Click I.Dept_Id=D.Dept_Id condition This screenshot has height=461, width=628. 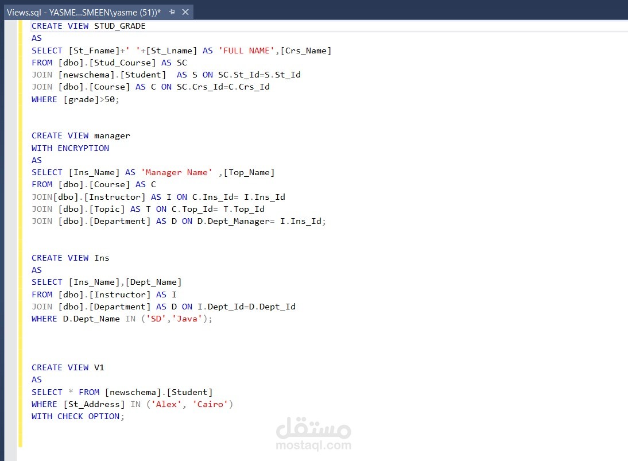click(246, 307)
